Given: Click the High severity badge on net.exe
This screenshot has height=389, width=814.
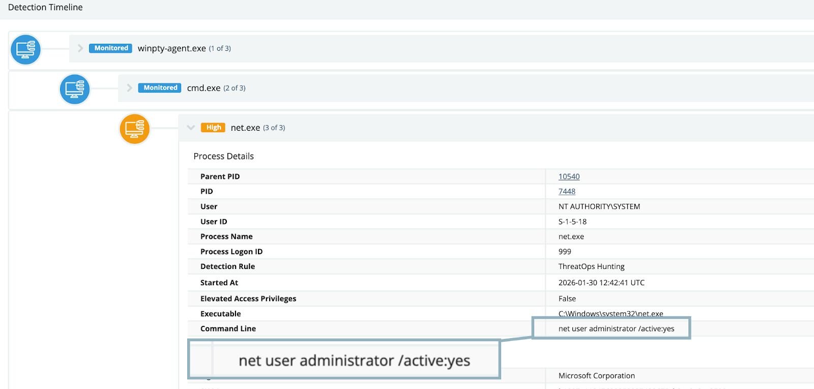Looking at the screenshot, I should (213, 128).
